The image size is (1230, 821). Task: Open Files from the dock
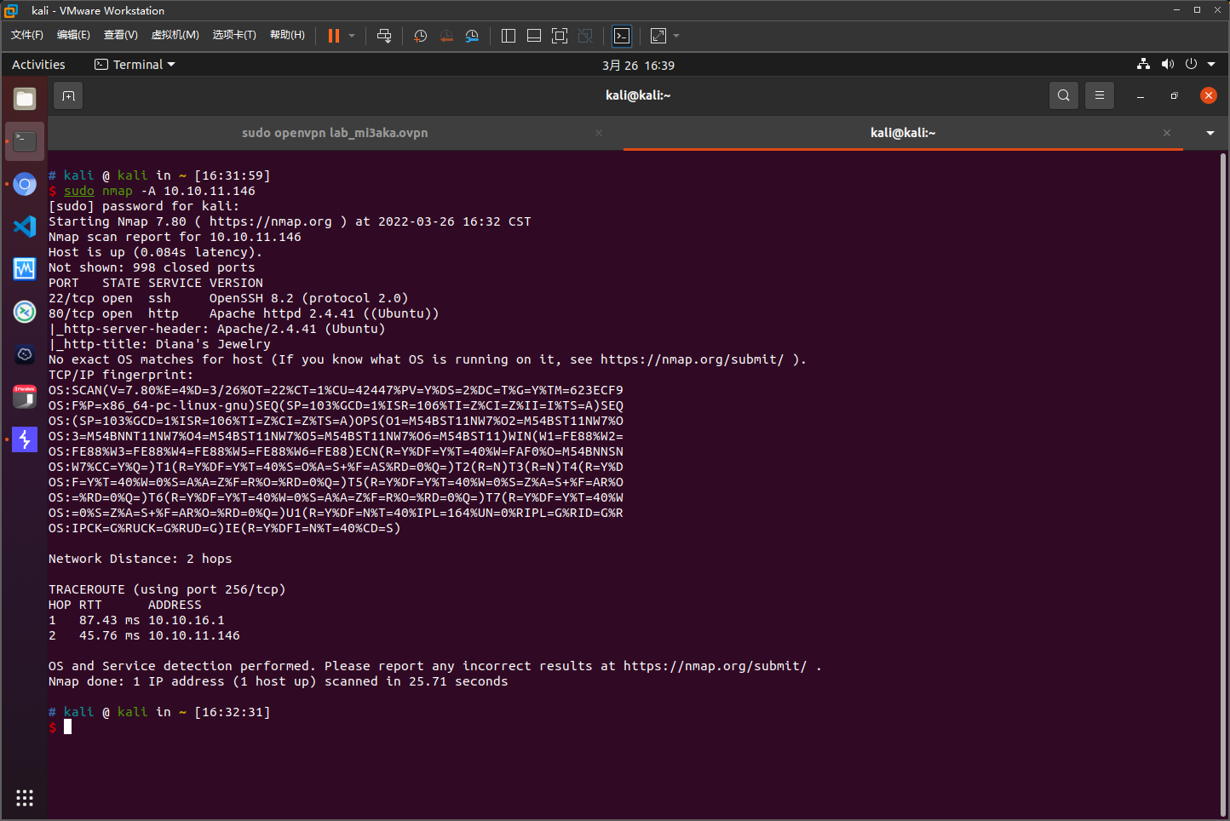tap(25, 99)
